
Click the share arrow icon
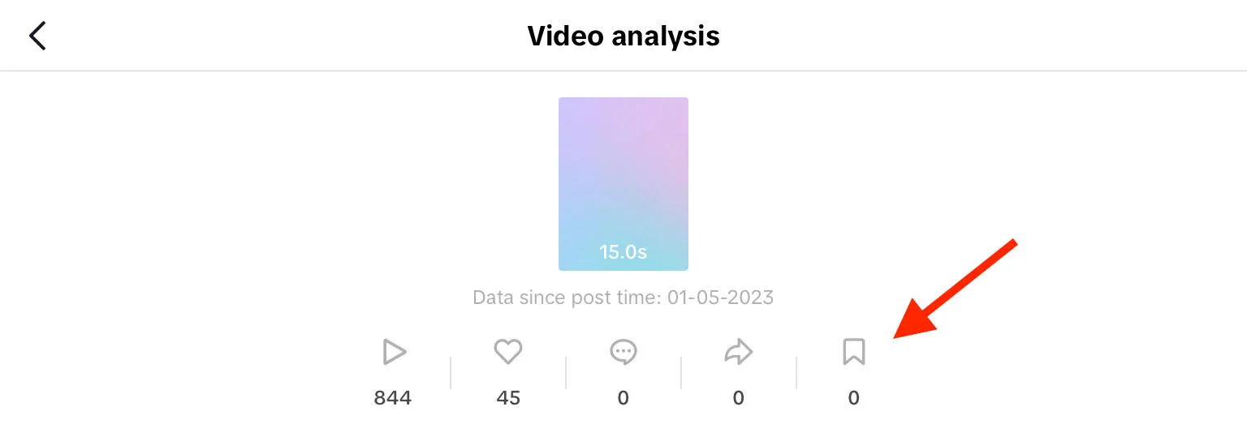(738, 352)
